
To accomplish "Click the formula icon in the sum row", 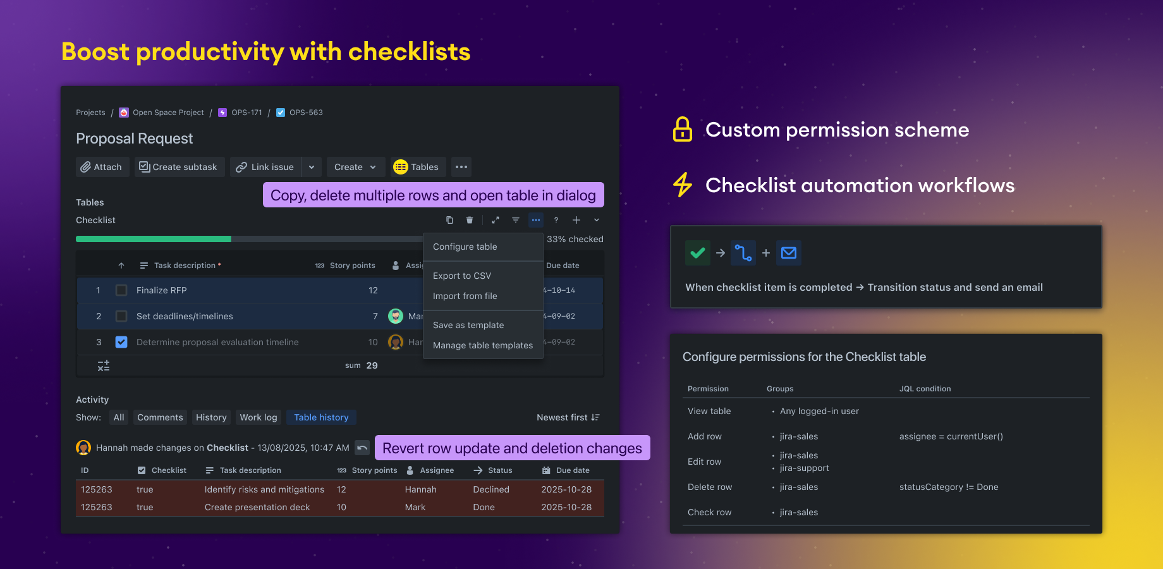I will (104, 365).
